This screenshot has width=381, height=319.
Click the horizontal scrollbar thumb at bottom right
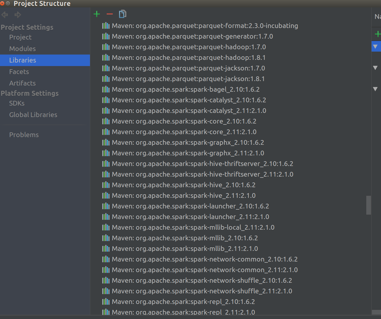376,312
